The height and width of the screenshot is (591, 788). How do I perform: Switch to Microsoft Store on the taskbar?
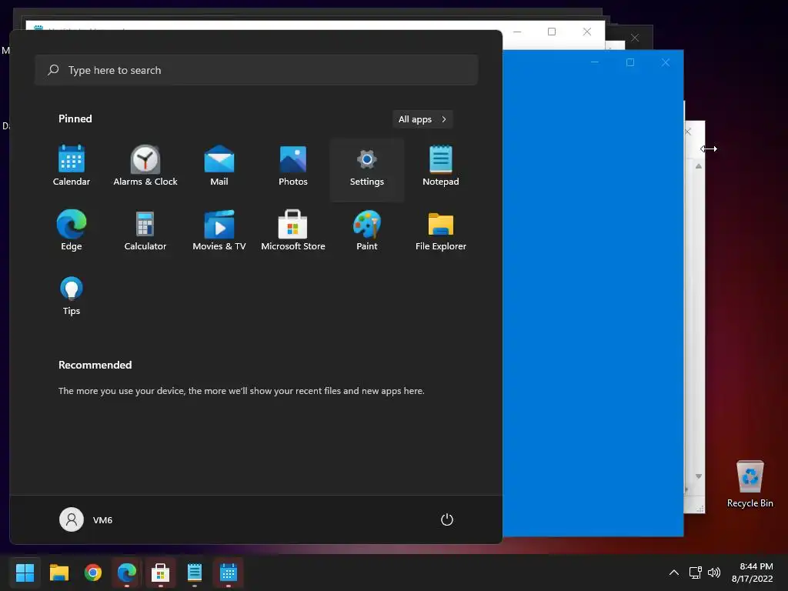click(160, 573)
